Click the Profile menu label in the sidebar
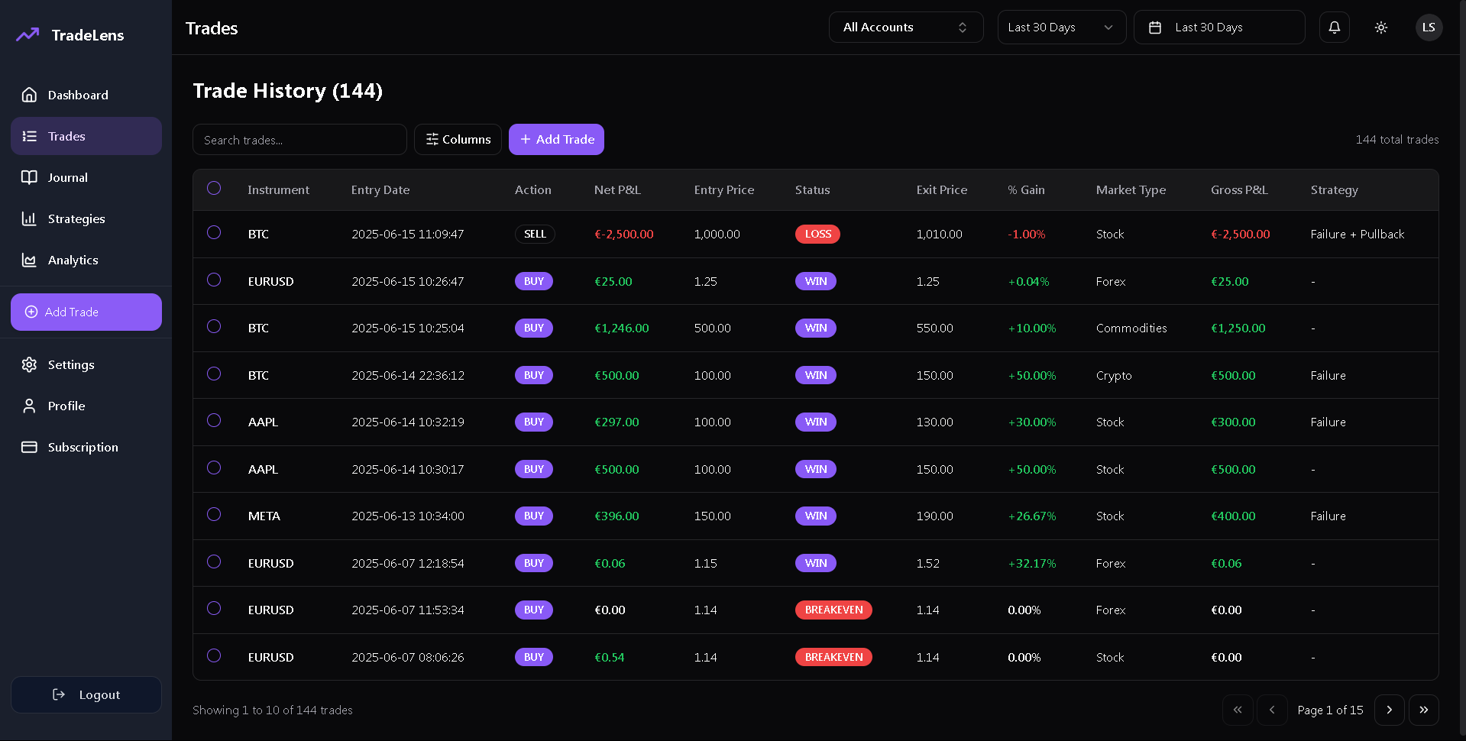Image resolution: width=1466 pixels, height=741 pixels. click(66, 406)
